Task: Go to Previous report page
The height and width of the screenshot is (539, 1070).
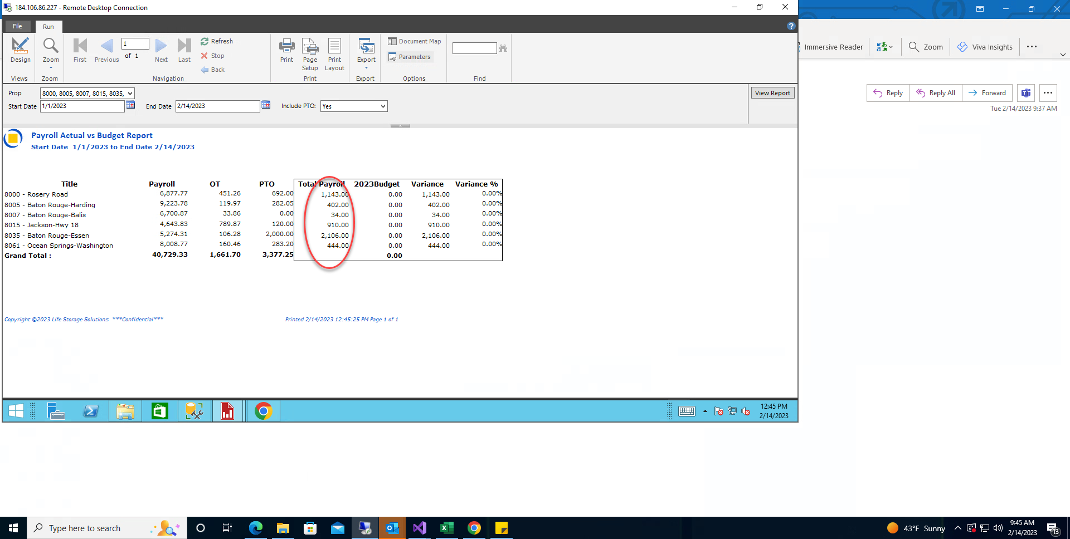Action: pyautogui.click(x=106, y=51)
